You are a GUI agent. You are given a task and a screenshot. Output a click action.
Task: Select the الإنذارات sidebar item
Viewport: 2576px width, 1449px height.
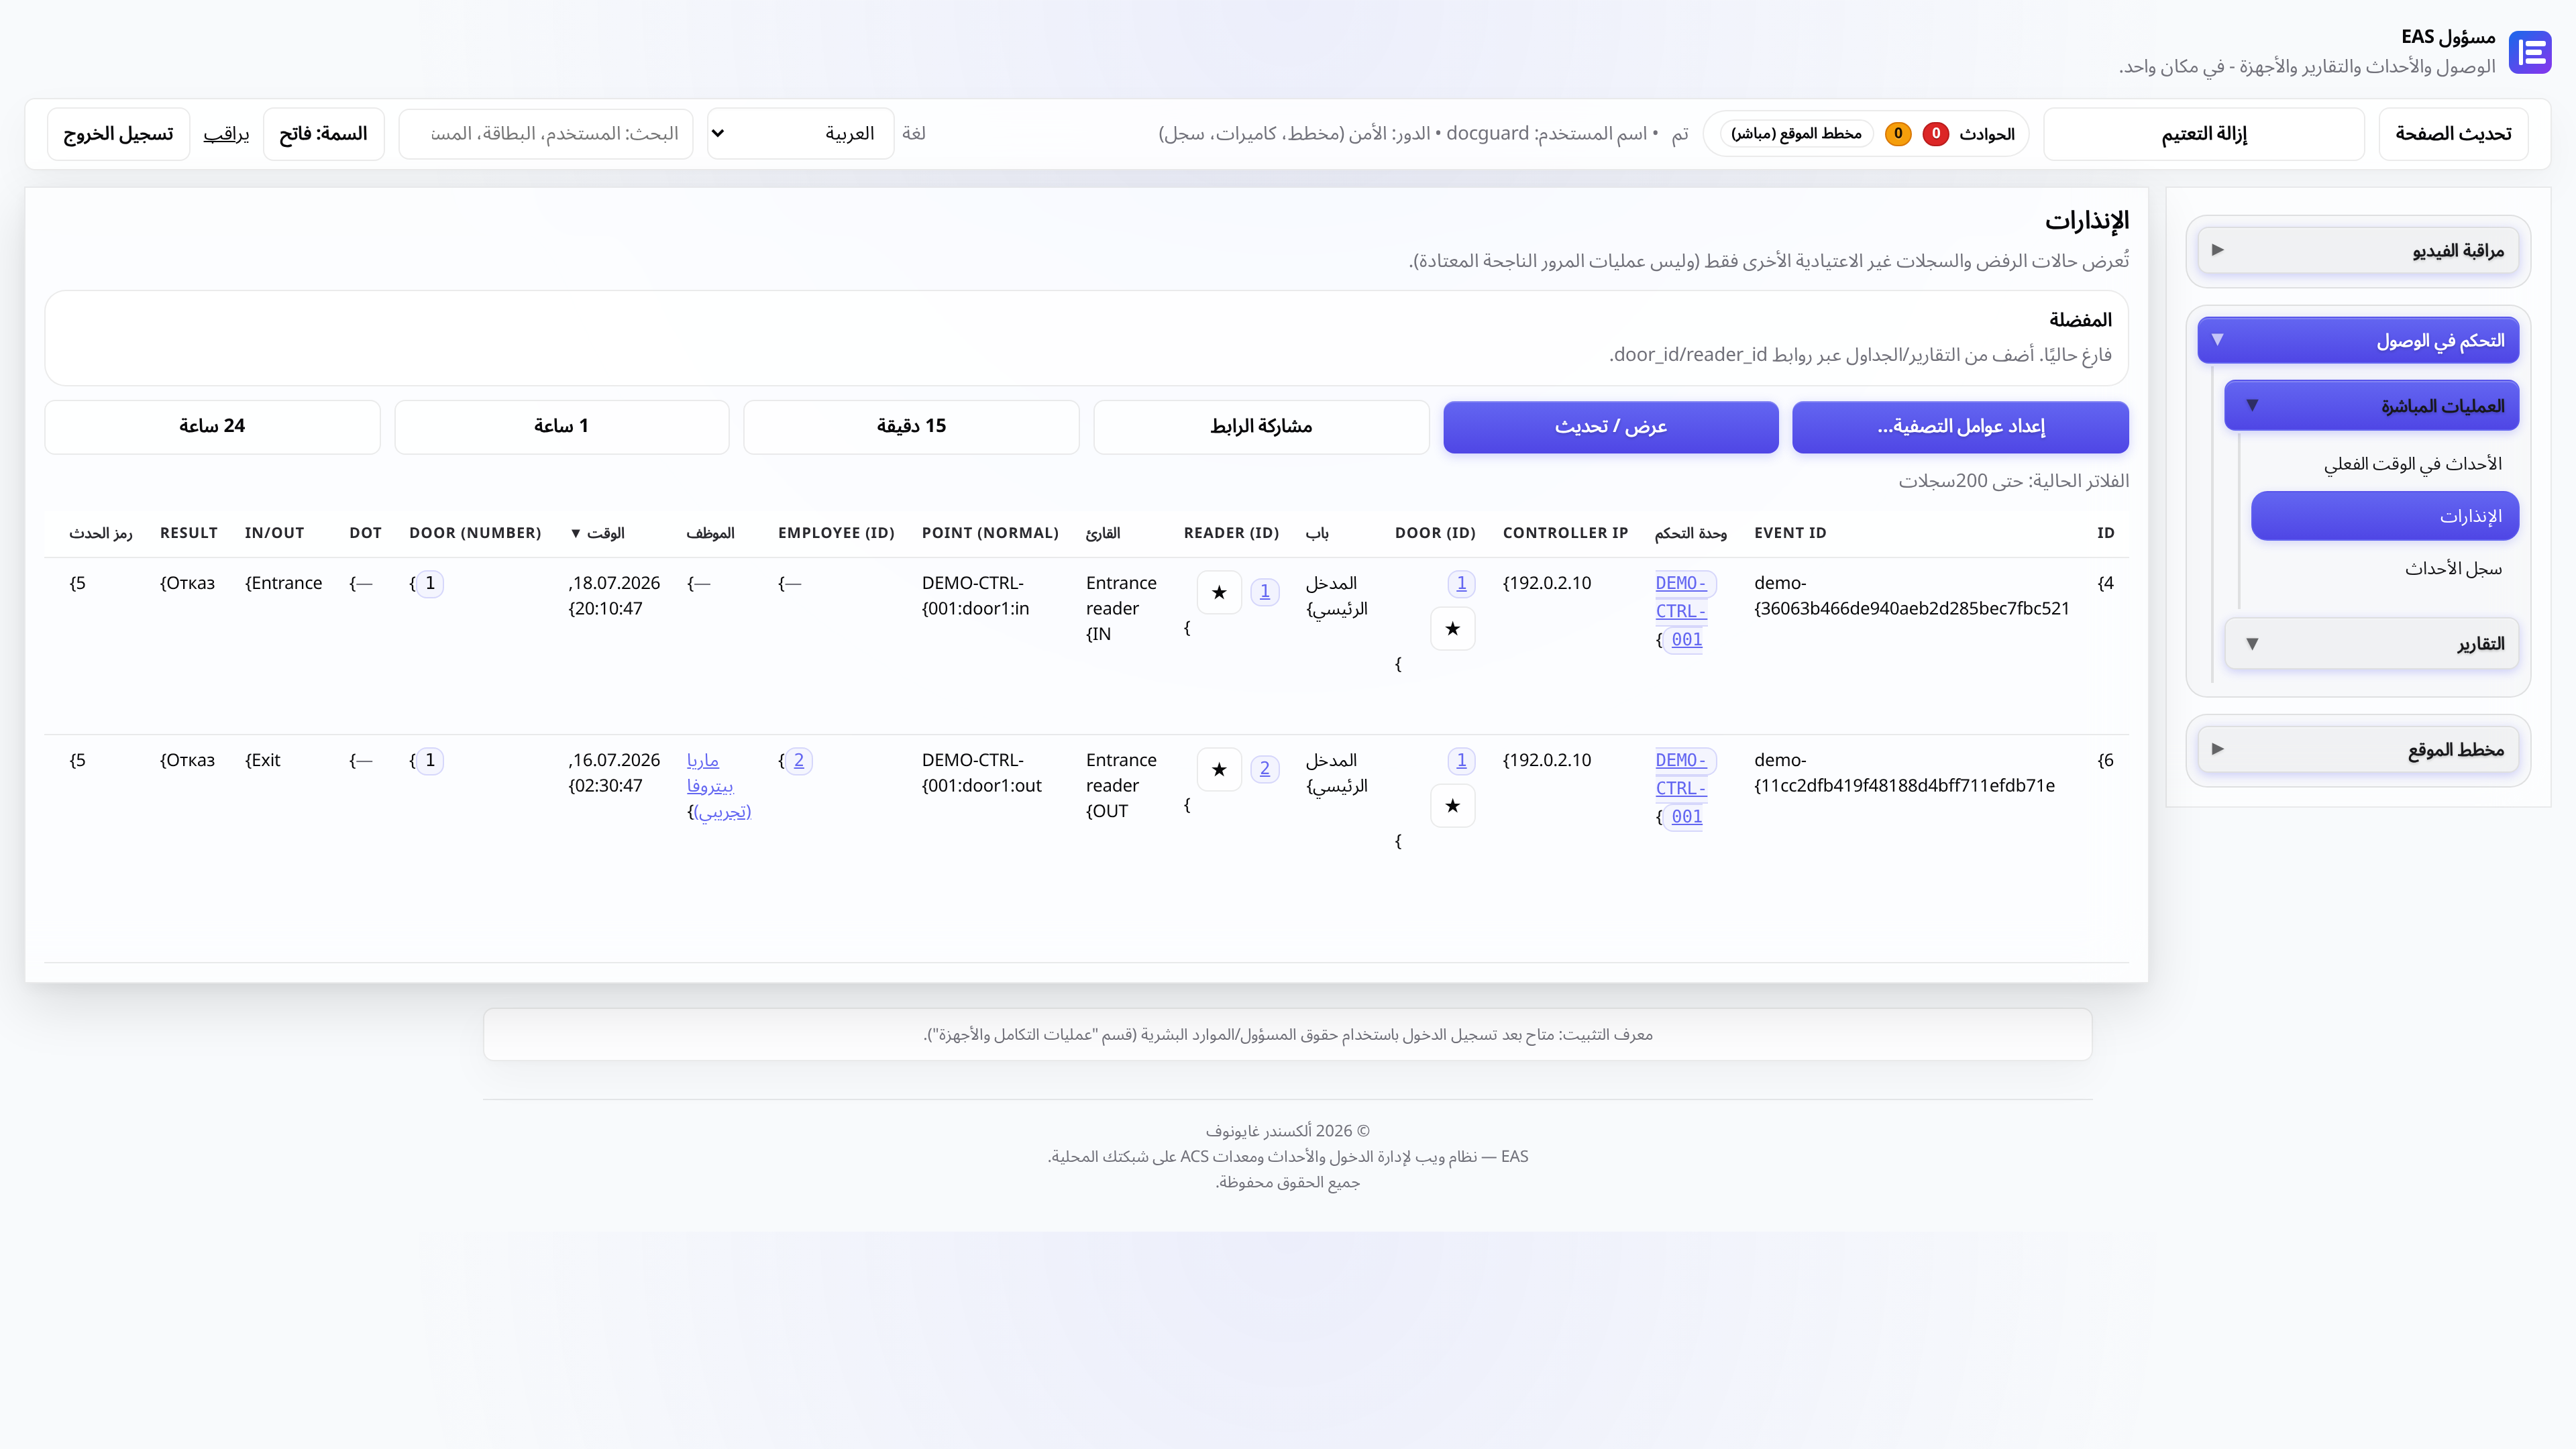coord(2384,516)
